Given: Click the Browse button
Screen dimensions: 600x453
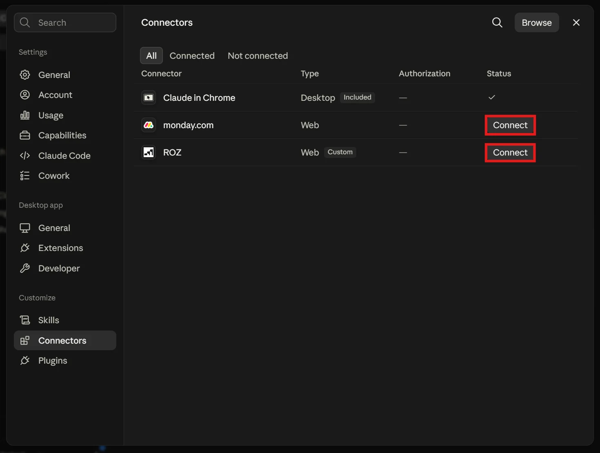Looking at the screenshot, I should pyautogui.click(x=537, y=22).
